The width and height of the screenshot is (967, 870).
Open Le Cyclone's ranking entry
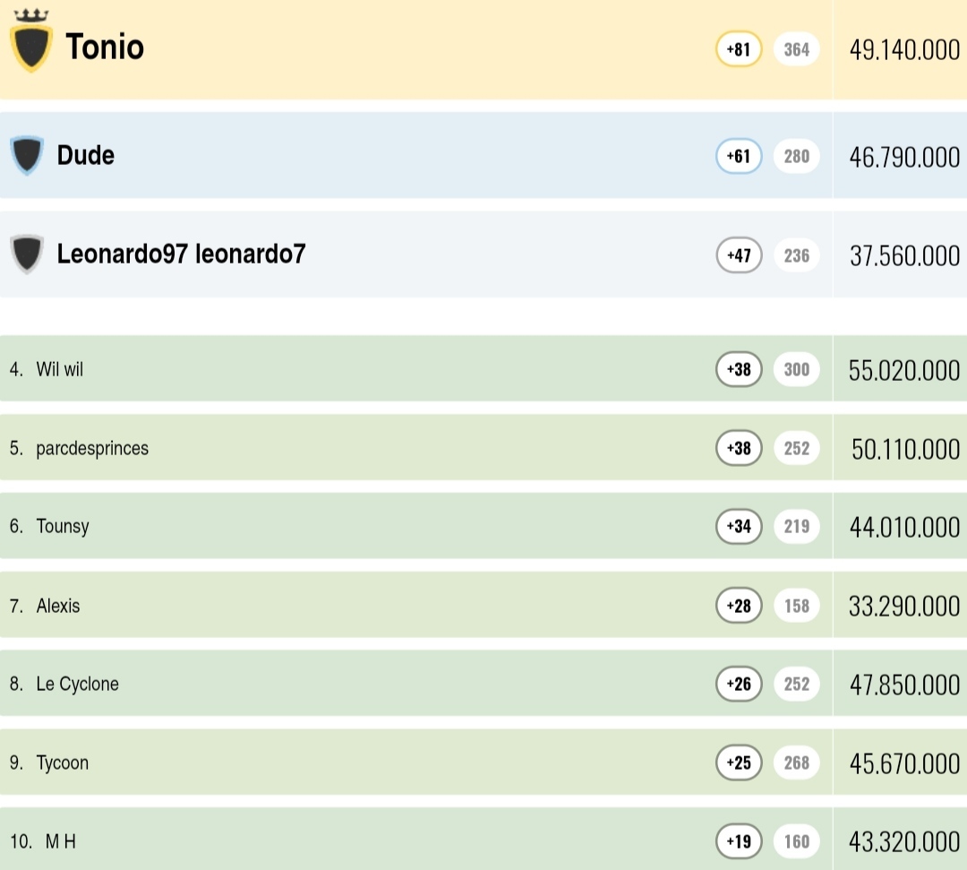(x=77, y=684)
